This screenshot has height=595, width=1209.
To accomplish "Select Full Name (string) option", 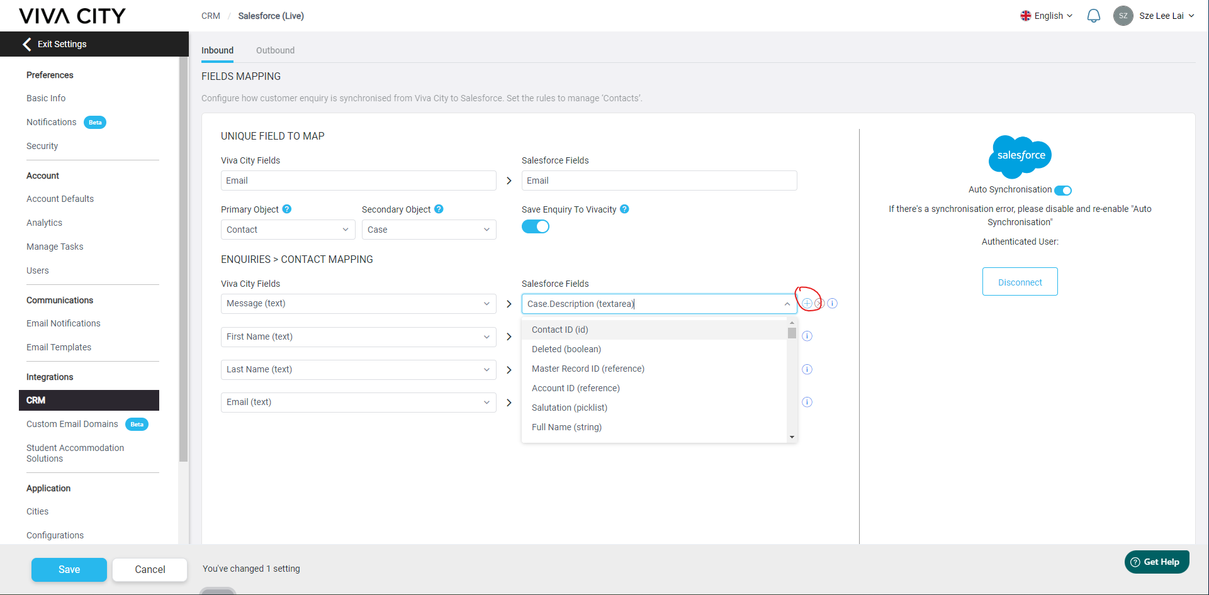I will tap(655, 427).
